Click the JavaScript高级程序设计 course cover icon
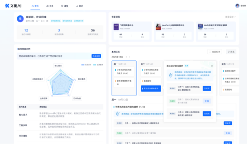247x154 pixels. (x=158, y=27)
